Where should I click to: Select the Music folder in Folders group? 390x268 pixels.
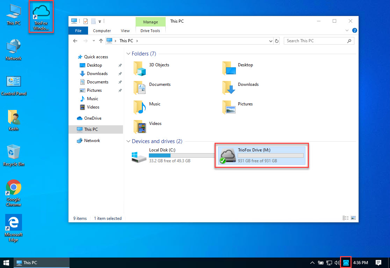pyautogui.click(x=147, y=107)
